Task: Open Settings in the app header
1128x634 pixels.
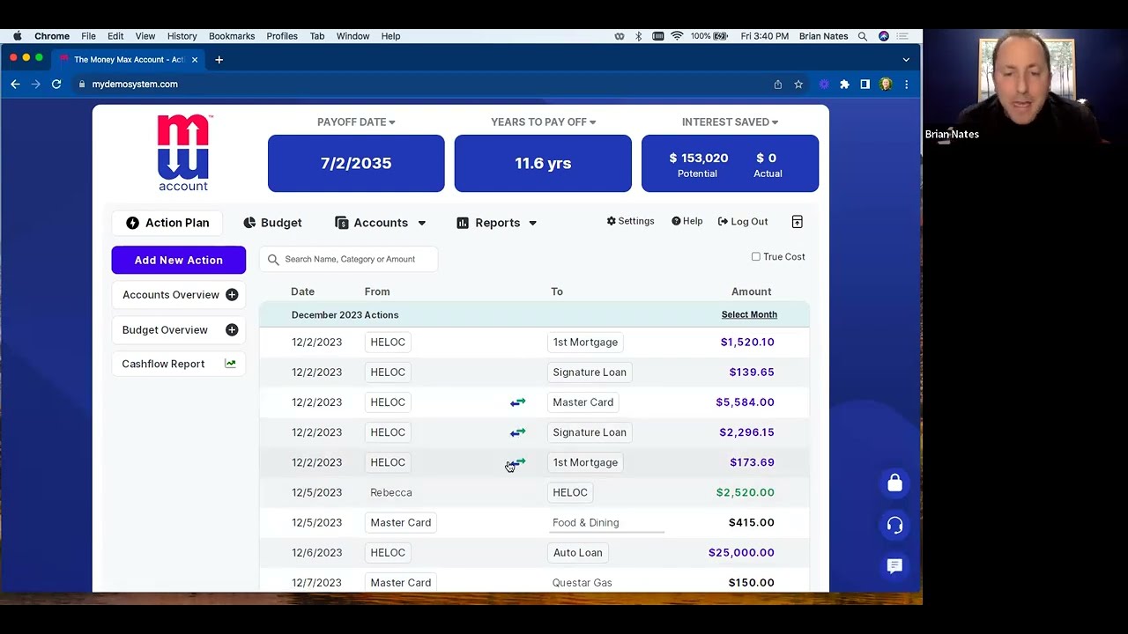Action: click(630, 221)
